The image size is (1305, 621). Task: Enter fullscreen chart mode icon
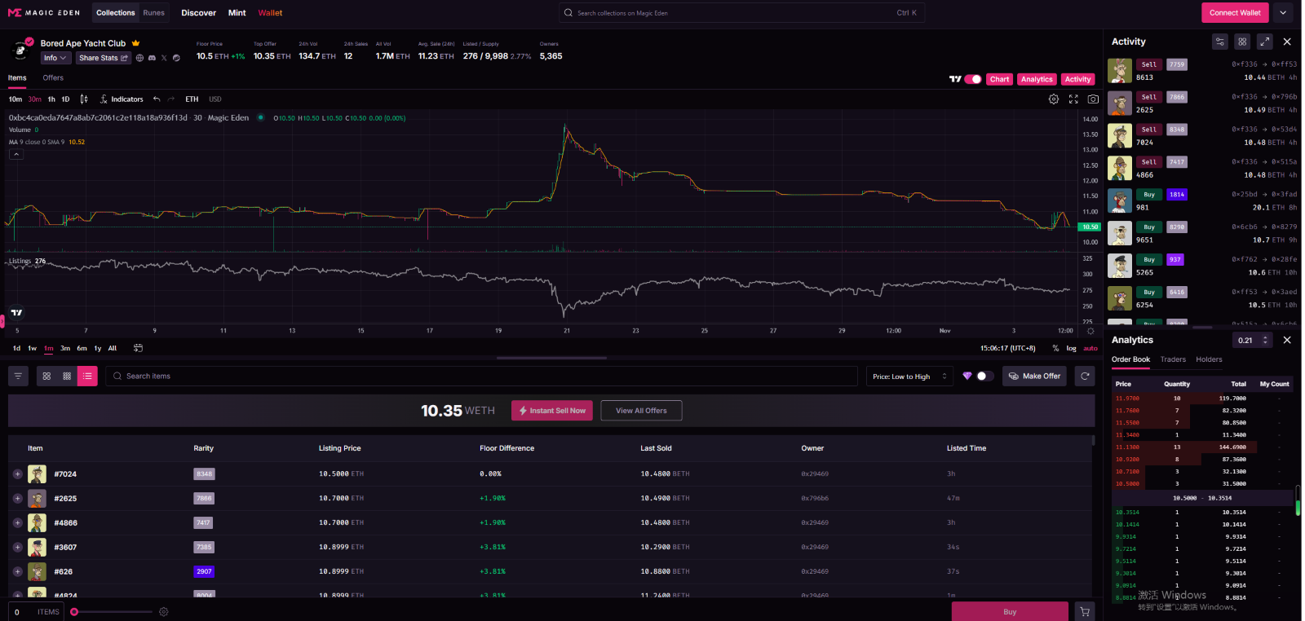click(1073, 99)
